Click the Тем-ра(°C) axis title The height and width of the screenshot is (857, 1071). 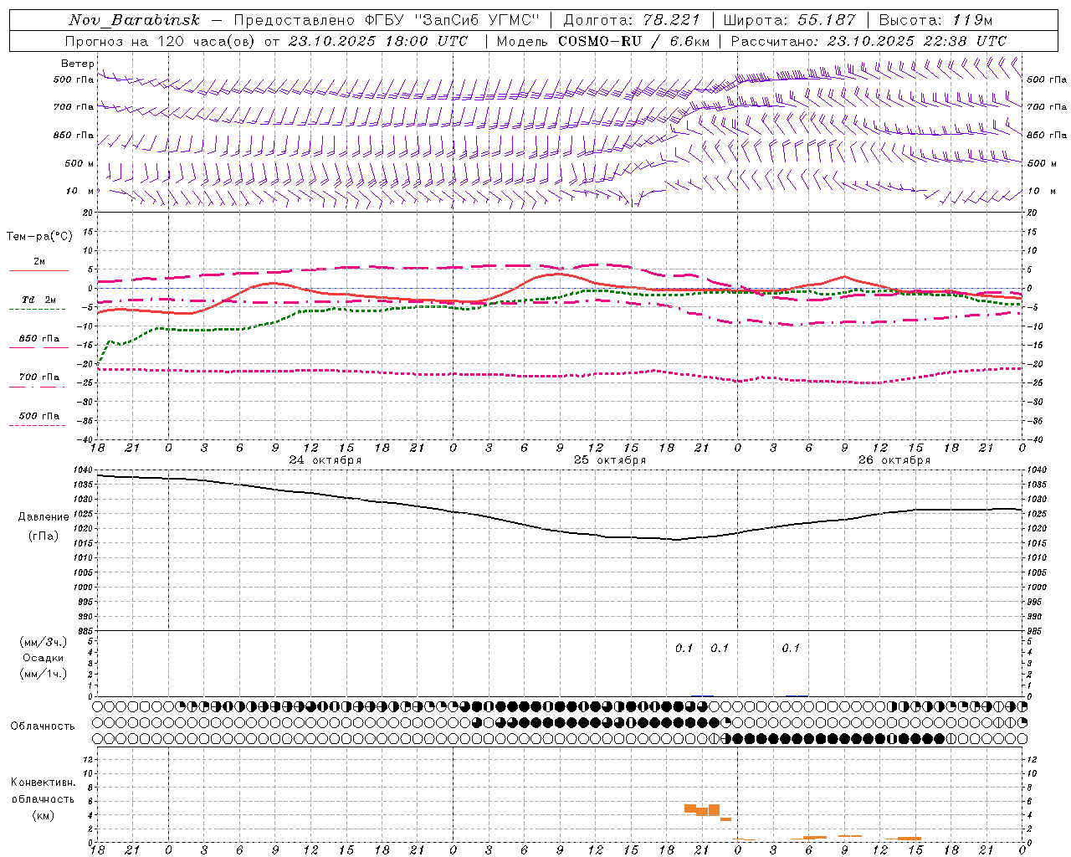coord(39,237)
